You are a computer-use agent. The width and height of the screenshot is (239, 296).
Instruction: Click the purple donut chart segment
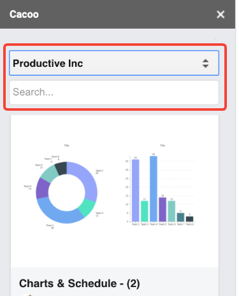pyautogui.click(x=43, y=188)
